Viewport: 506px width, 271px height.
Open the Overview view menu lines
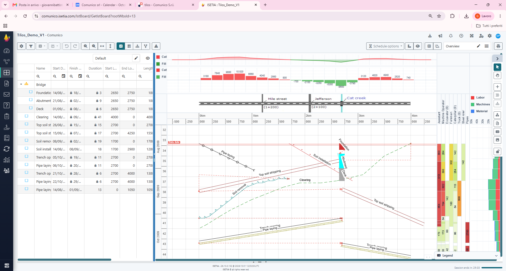(x=486, y=46)
